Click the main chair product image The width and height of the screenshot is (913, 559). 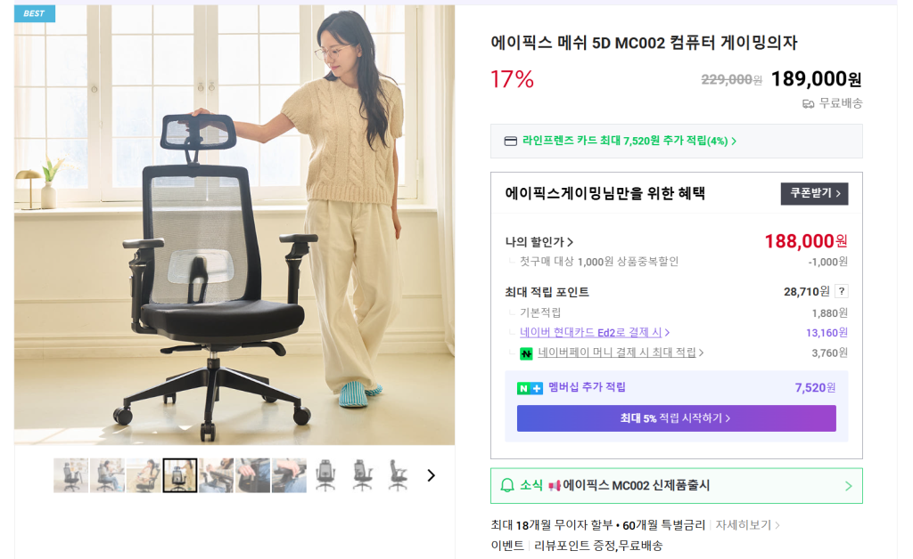coord(234,225)
